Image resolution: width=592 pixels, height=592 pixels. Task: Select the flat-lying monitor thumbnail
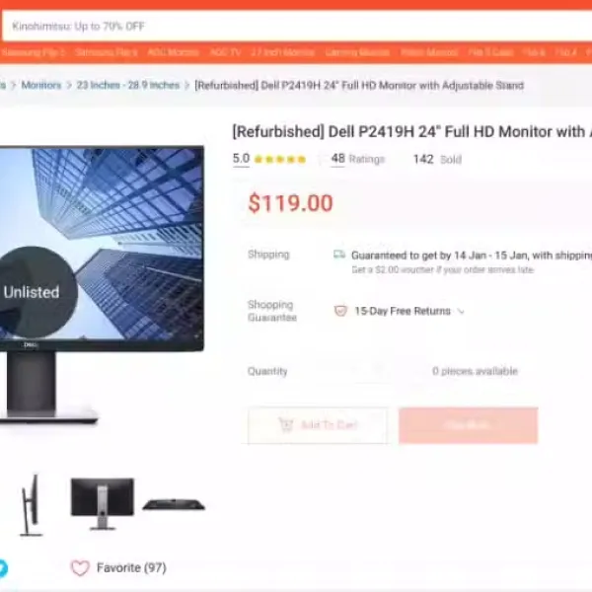click(174, 504)
